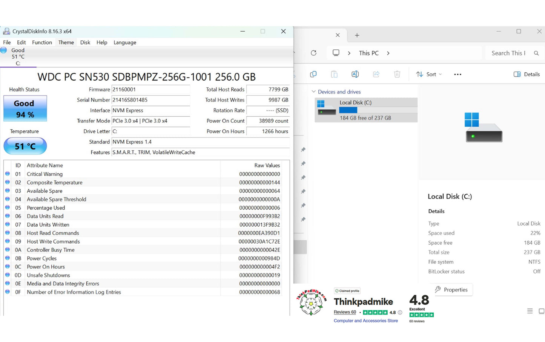Open the Theme menu
The image size is (545, 342).
(66, 42)
